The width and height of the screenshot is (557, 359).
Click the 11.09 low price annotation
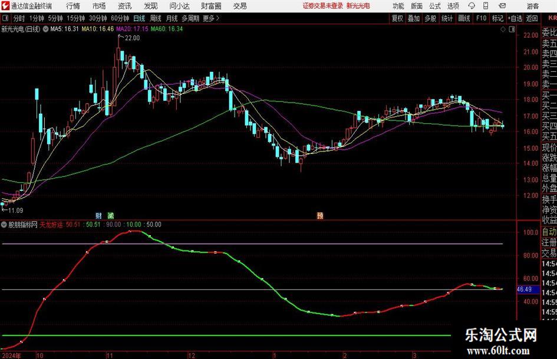tap(15, 210)
